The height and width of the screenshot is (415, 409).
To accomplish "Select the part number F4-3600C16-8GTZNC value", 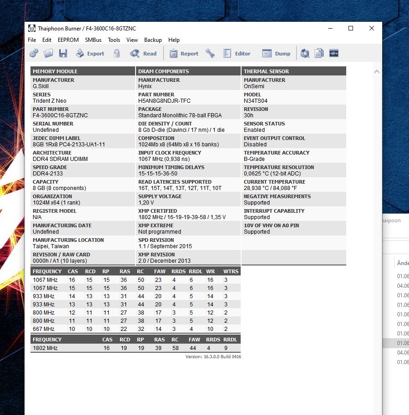I will pyautogui.click(x=60, y=115).
